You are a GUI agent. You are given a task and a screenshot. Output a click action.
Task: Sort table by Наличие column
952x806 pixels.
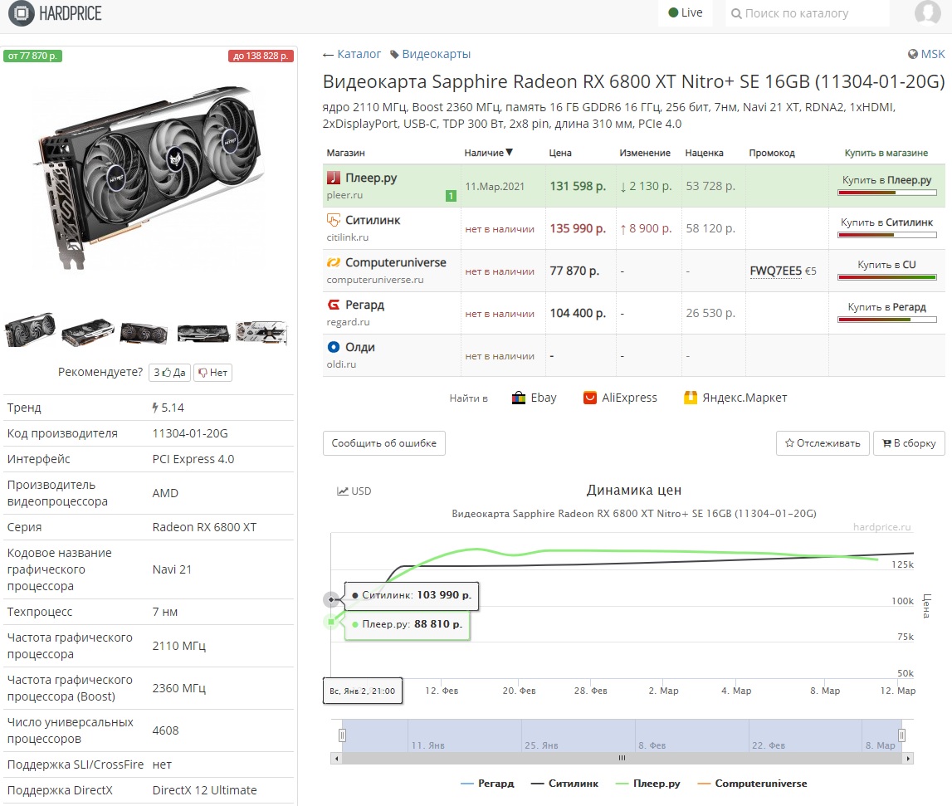point(488,153)
